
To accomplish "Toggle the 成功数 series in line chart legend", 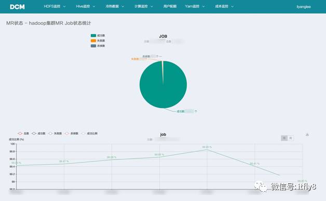I will 38,133.
